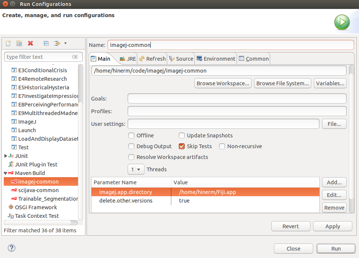Clear the type filter text field
The height and width of the screenshot is (258, 359).
tap(75, 57)
